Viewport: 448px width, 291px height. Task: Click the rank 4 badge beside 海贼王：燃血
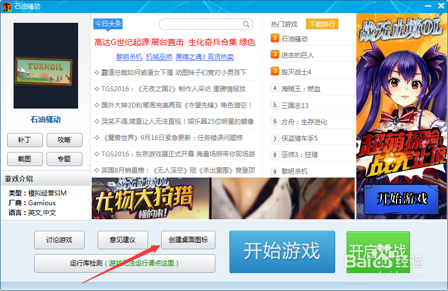[275, 88]
